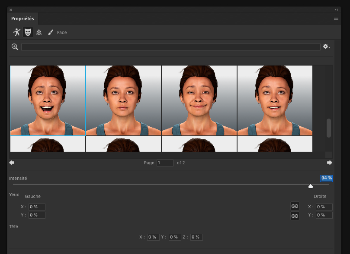Click the left eye Y percentage field

[37, 215]
